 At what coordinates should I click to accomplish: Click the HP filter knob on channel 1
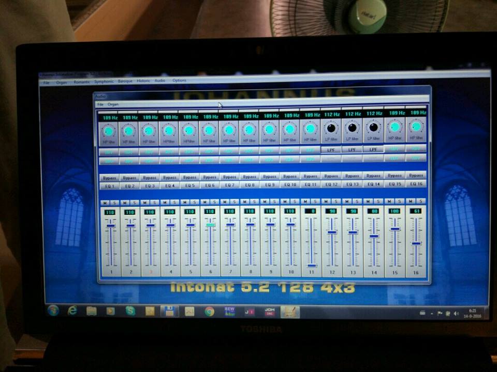click(109, 131)
